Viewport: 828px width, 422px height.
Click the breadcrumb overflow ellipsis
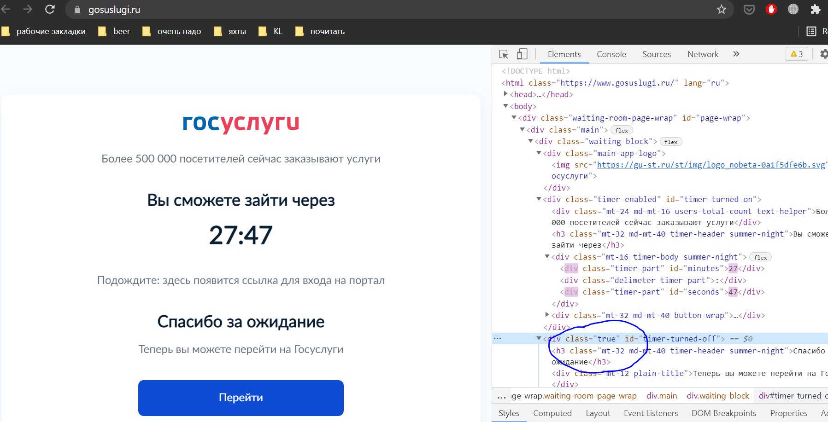[x=501, y=396]
